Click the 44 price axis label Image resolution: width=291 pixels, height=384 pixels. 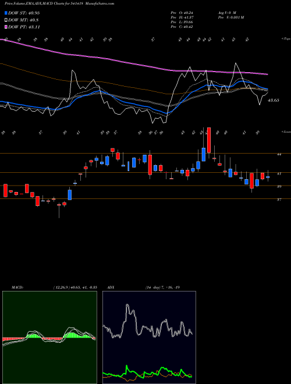[x=279, y=154]
